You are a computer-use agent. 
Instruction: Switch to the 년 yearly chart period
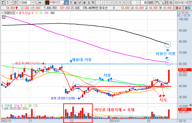[x=80, y=2]
